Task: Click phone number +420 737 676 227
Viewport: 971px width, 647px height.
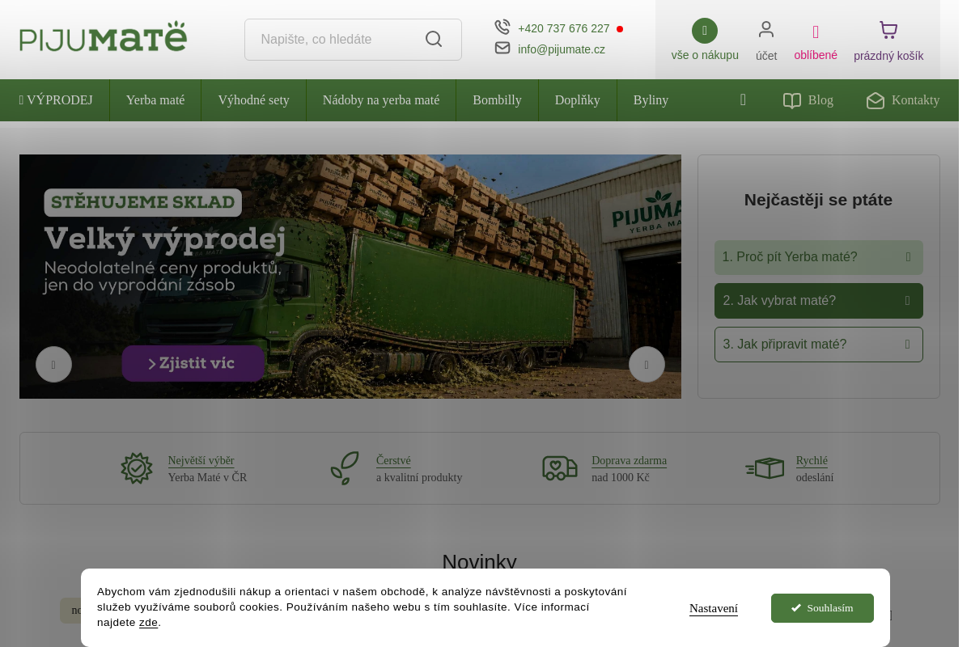Action: pos(563,28)
